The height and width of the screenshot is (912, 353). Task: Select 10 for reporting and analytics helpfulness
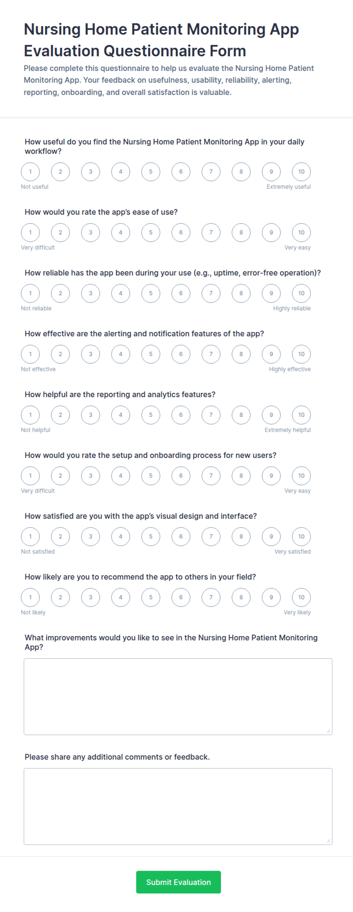point(301,415)
